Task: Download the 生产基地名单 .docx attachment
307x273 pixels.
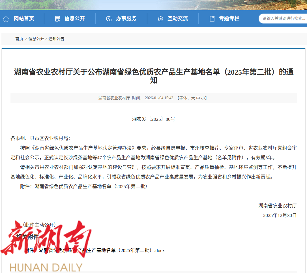Action: [x=102, y=251]
